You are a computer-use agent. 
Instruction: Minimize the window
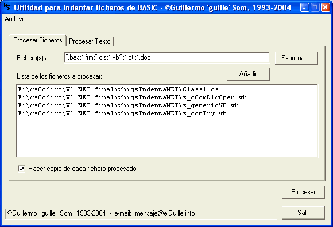pos(305,7)
